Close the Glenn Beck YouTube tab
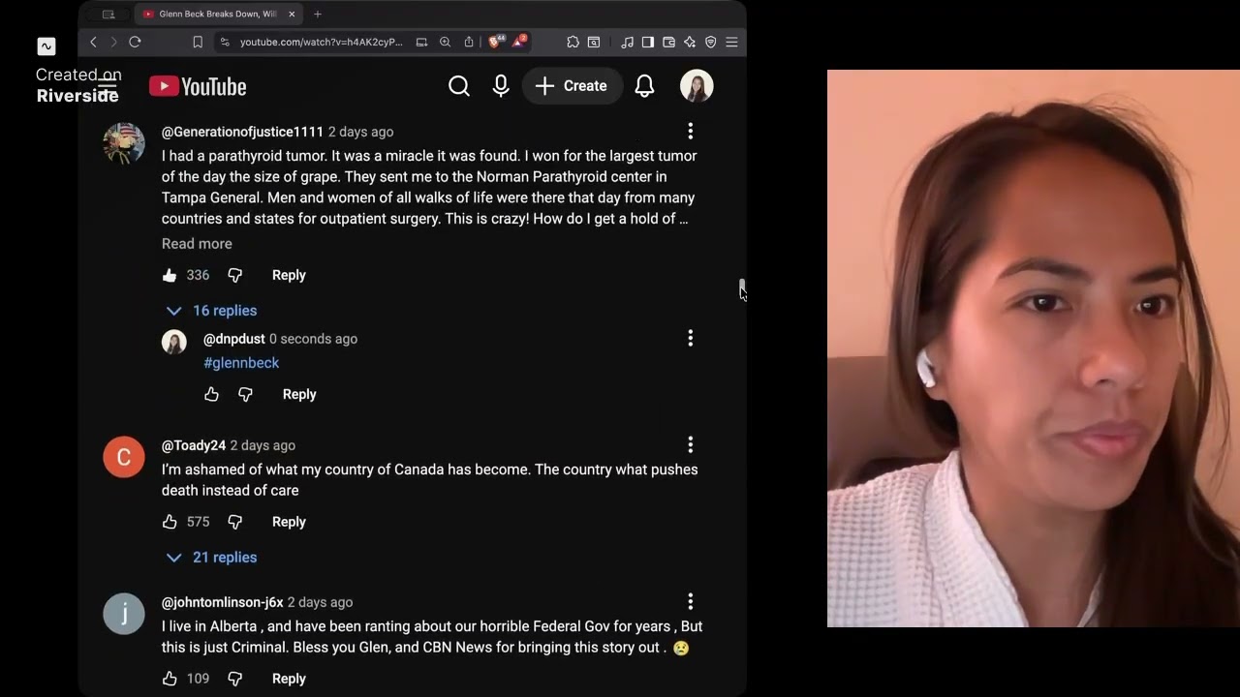 click(292, 15)
